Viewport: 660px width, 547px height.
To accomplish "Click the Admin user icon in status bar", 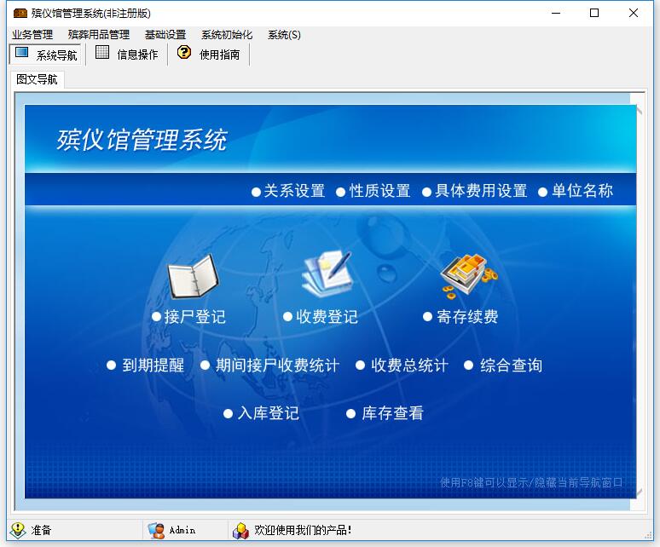I will 156,530.
